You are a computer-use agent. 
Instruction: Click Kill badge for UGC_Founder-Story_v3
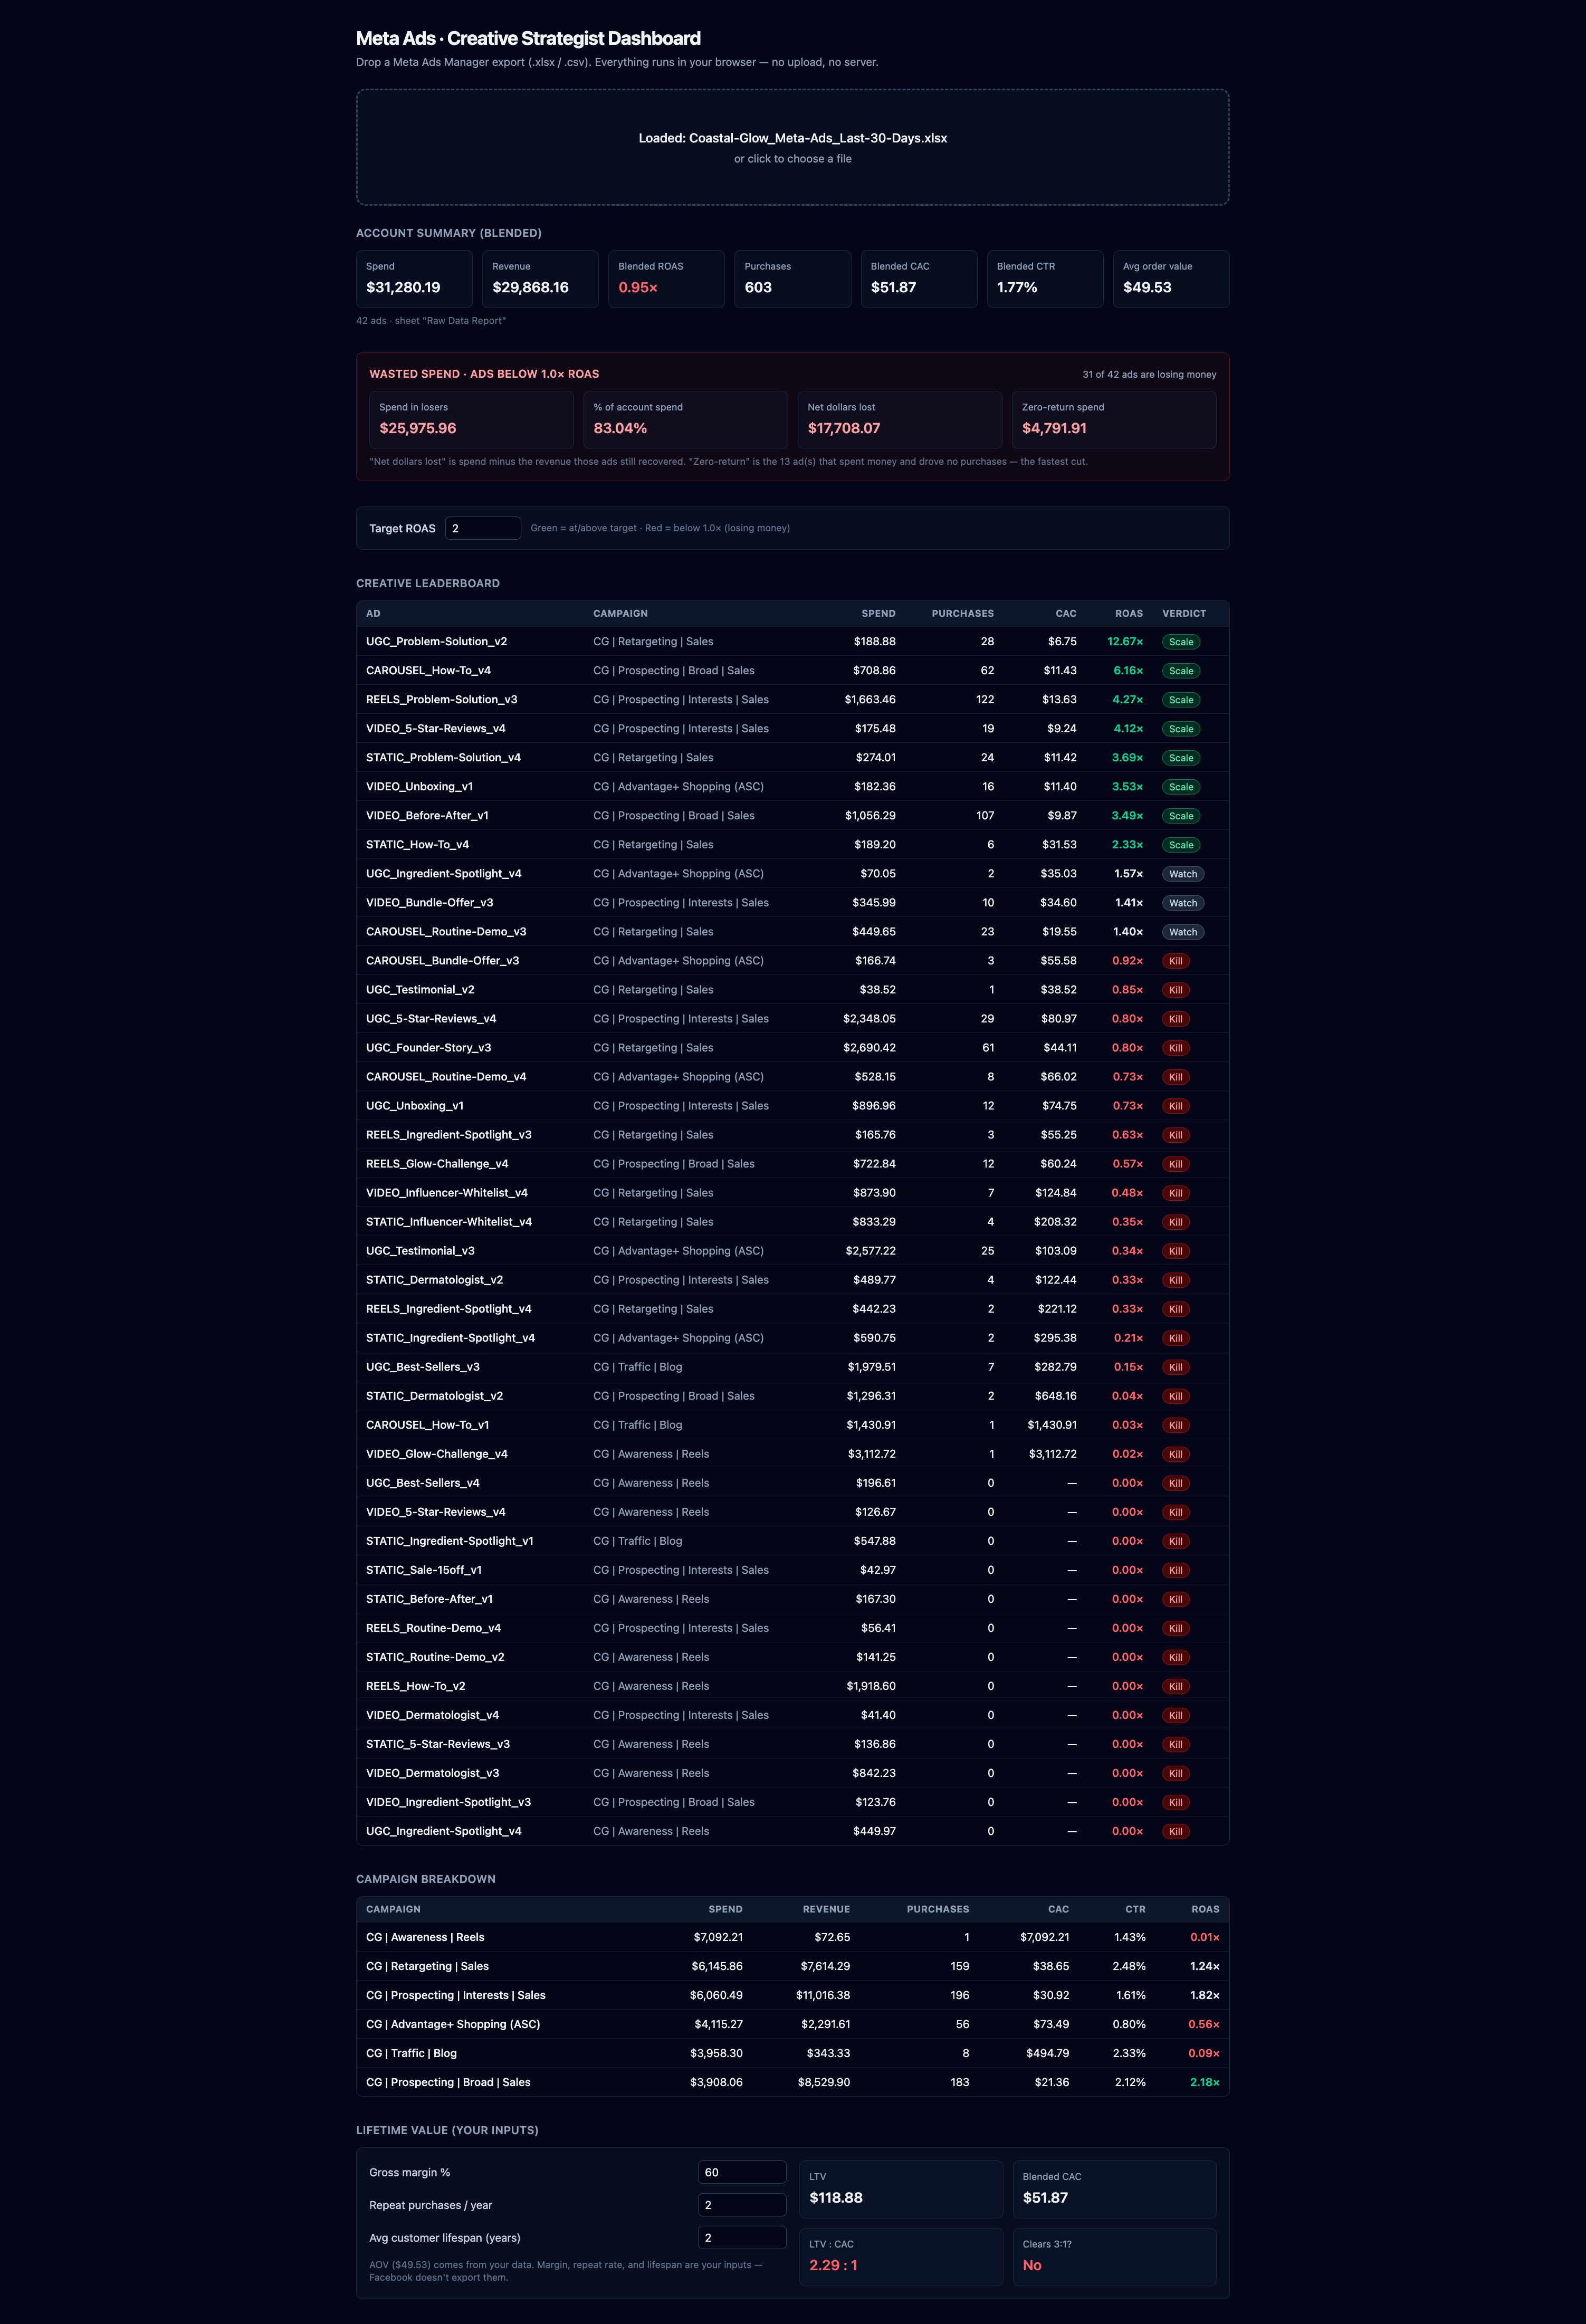[1176, 1048]
